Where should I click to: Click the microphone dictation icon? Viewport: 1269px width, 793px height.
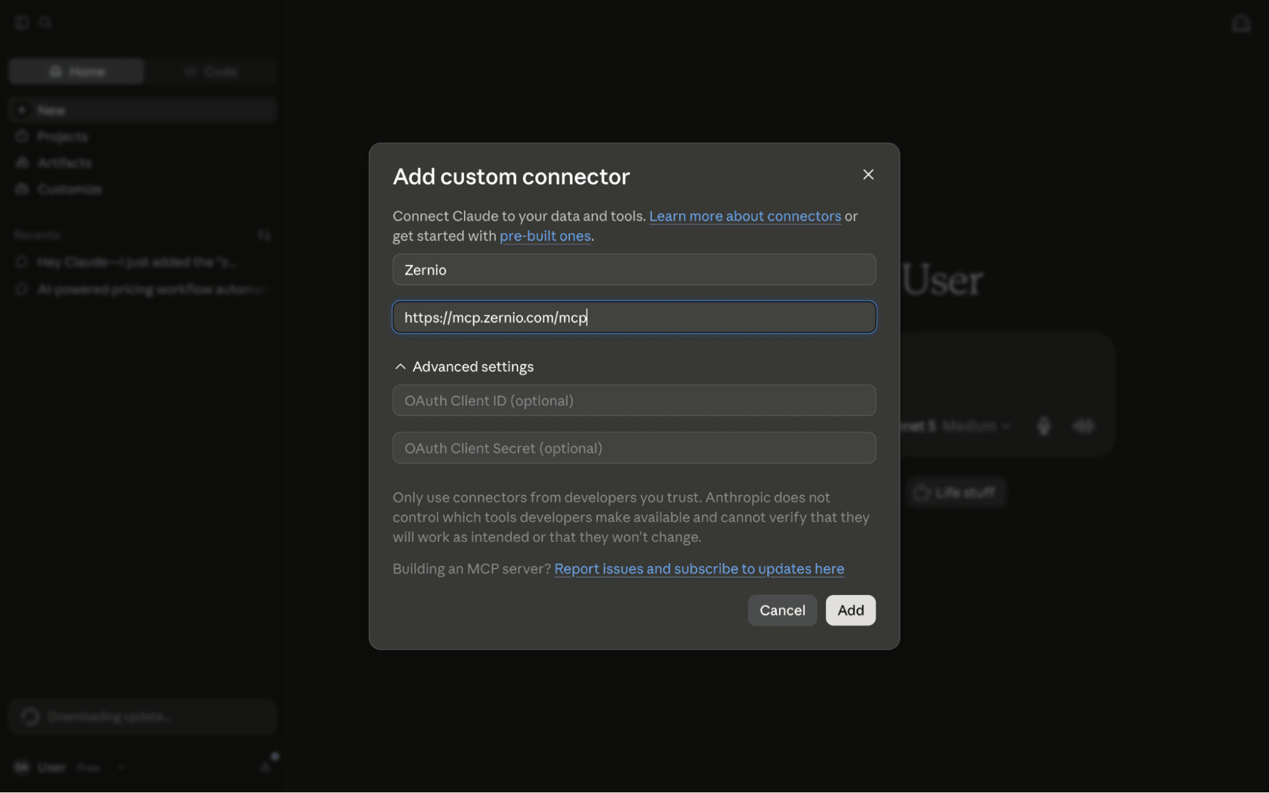coord(1044,426)
